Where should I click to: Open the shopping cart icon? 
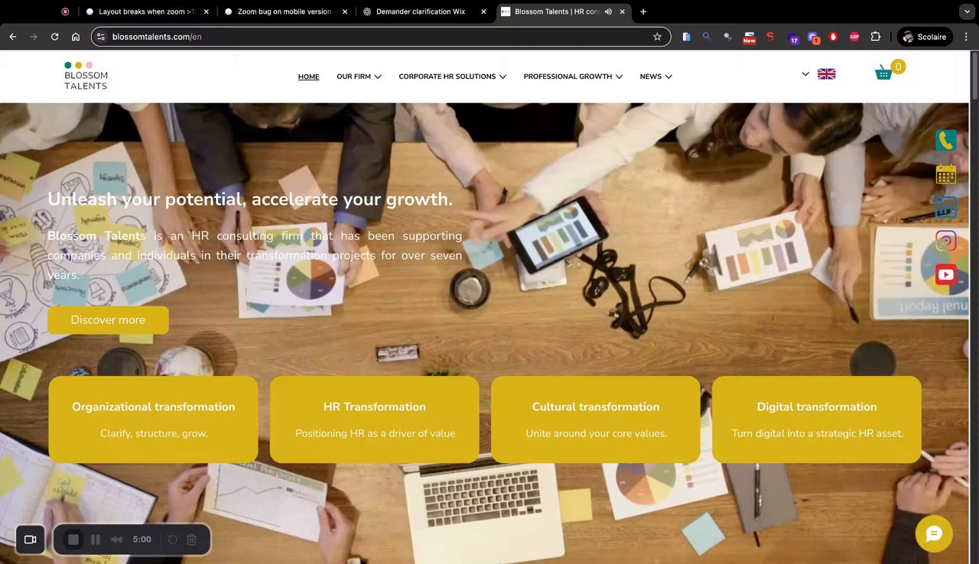coord(884,73)
